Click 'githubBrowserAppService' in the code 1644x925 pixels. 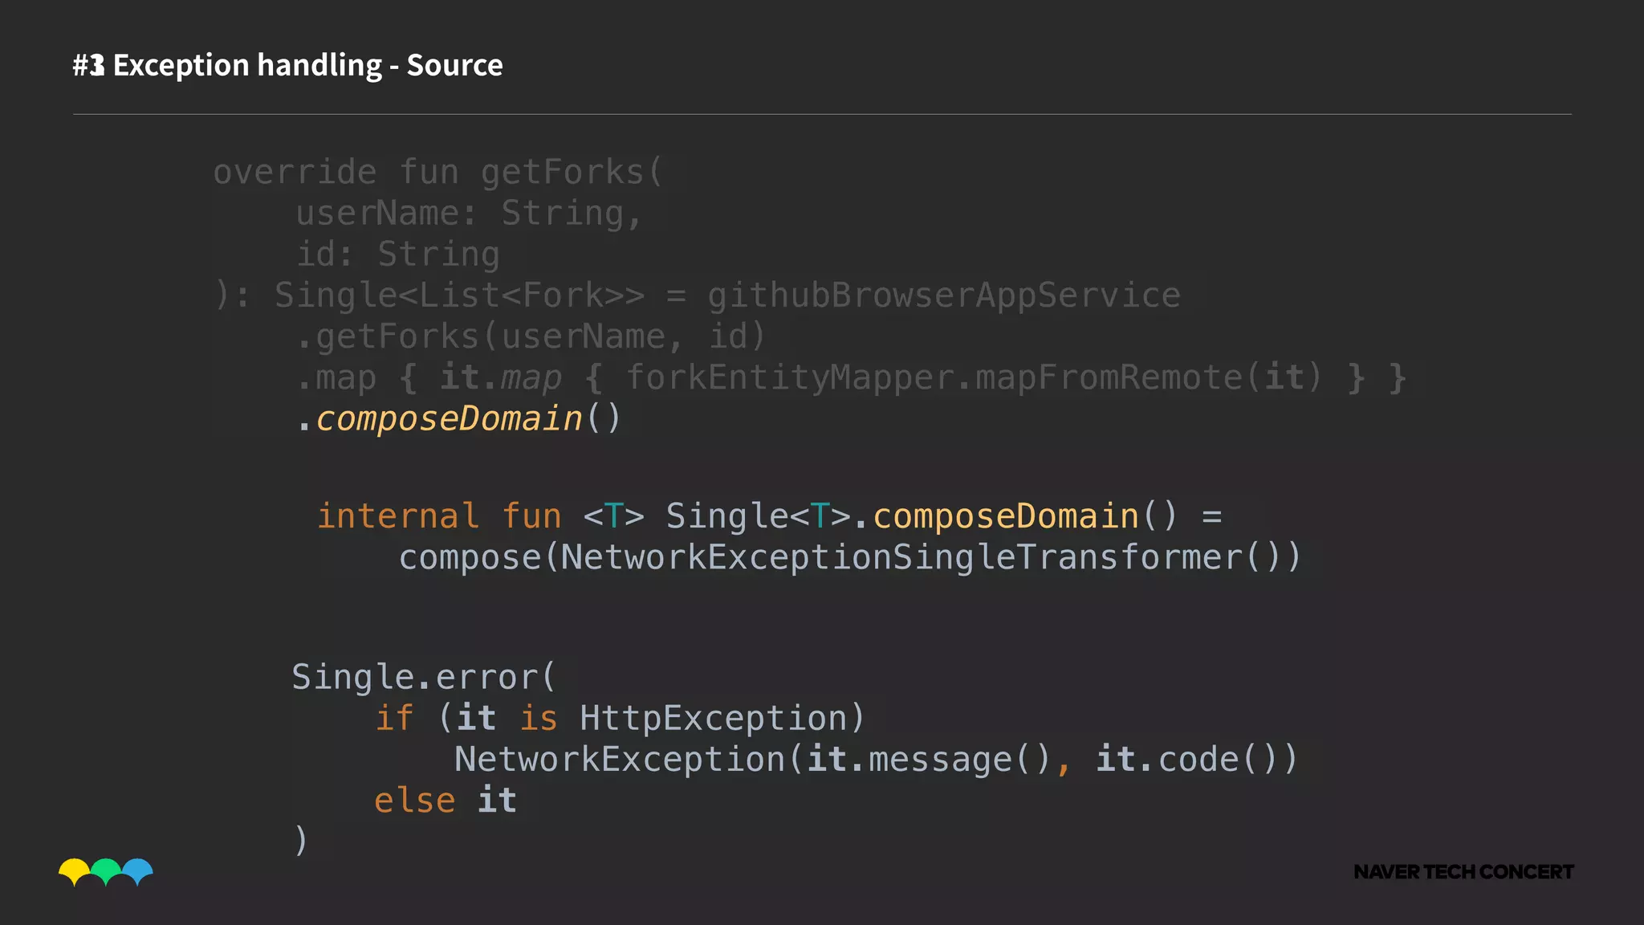pyautogui.click(x=944, y=295)
